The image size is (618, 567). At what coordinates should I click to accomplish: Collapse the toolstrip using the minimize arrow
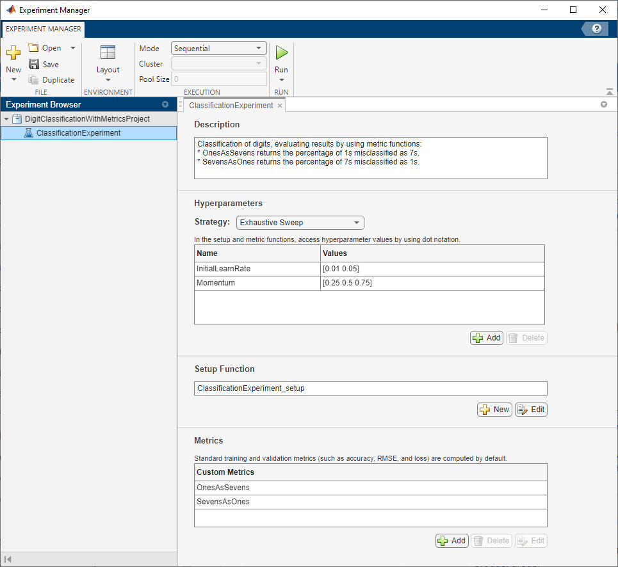pos(609,92)
